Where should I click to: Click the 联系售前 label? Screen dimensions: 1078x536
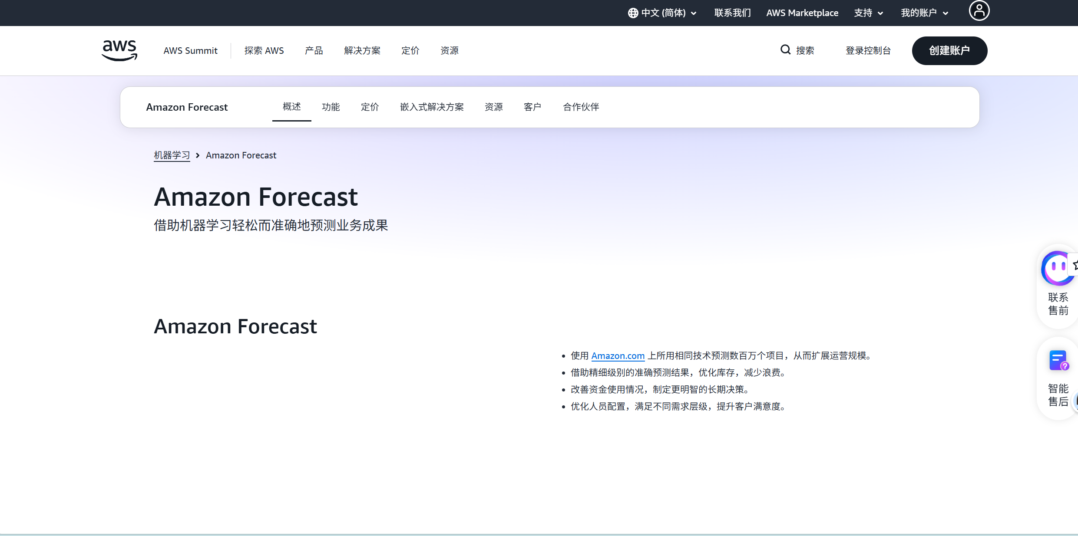[1058, 304]
